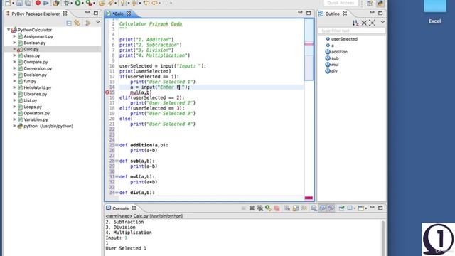
Task: Run the program with the green Run button
Action: click(77, 3)
